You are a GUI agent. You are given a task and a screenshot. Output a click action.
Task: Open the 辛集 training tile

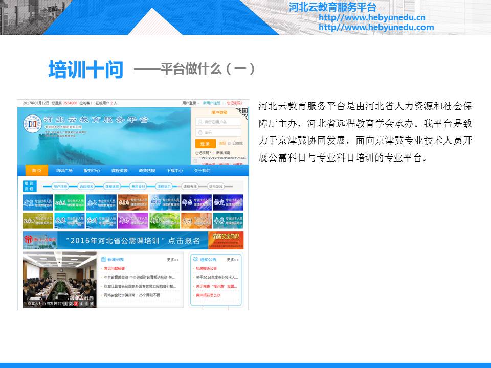pos(228,221)
